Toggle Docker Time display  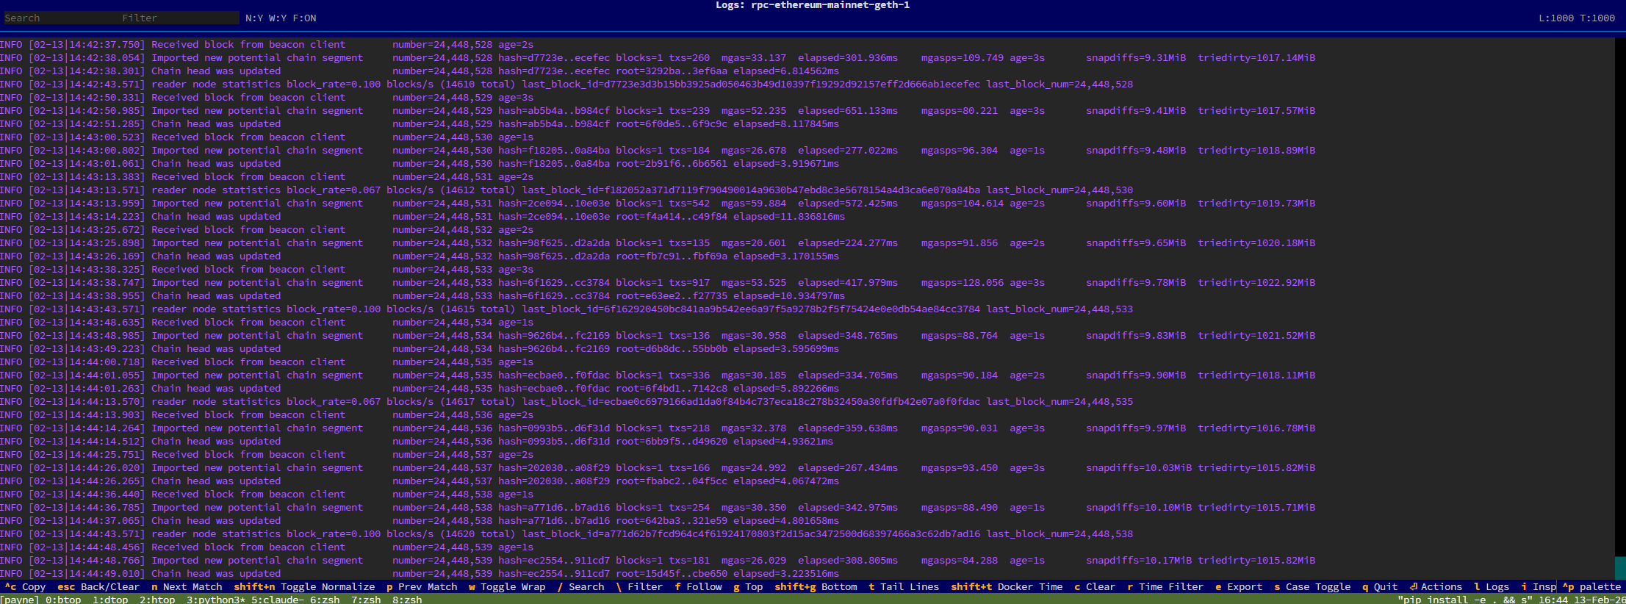pos(1007,586)
